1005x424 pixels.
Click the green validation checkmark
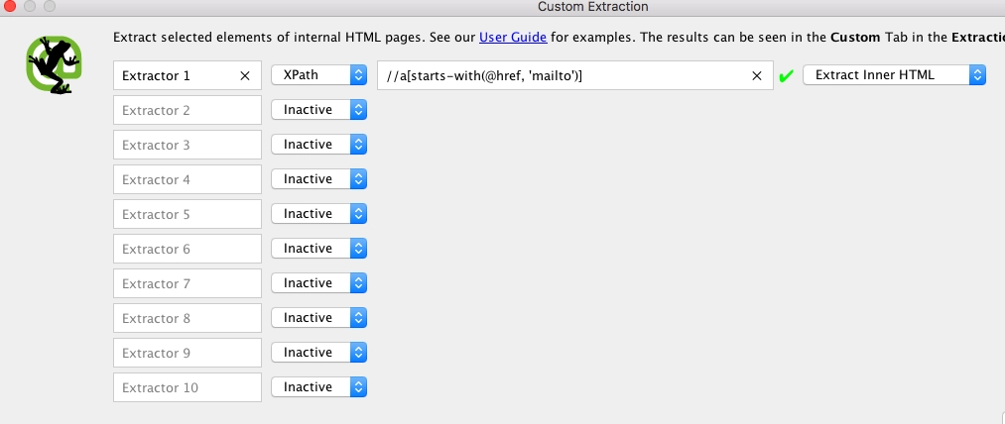tap(786, 76)
